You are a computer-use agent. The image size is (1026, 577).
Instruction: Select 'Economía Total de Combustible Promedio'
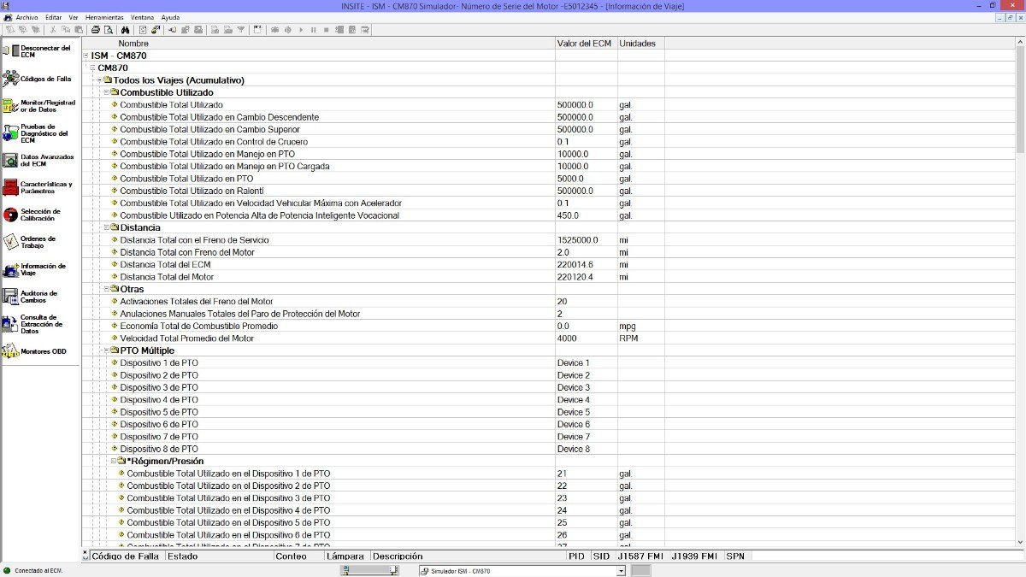tap(198, 327)
